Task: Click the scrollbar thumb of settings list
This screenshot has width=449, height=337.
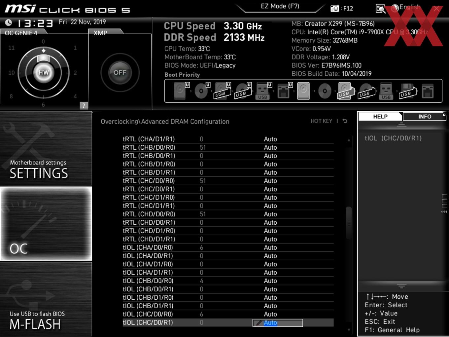Action: click(x=349, y=223)
